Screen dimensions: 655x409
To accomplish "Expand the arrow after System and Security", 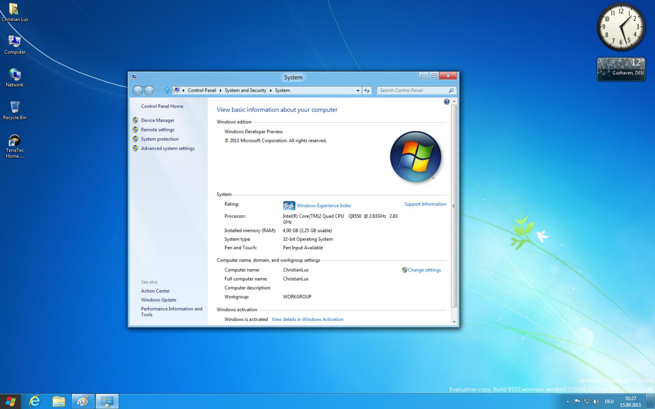I will (271, 90).
